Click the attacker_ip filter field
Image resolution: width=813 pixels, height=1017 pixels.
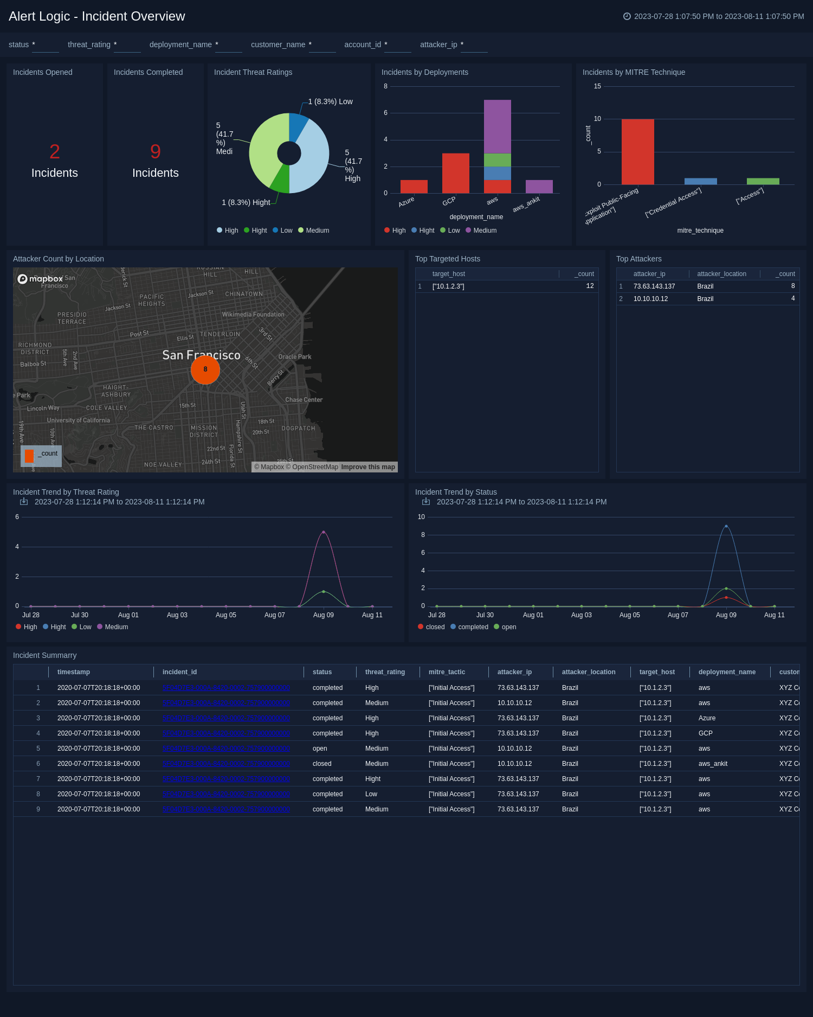(x=474, y=45)
